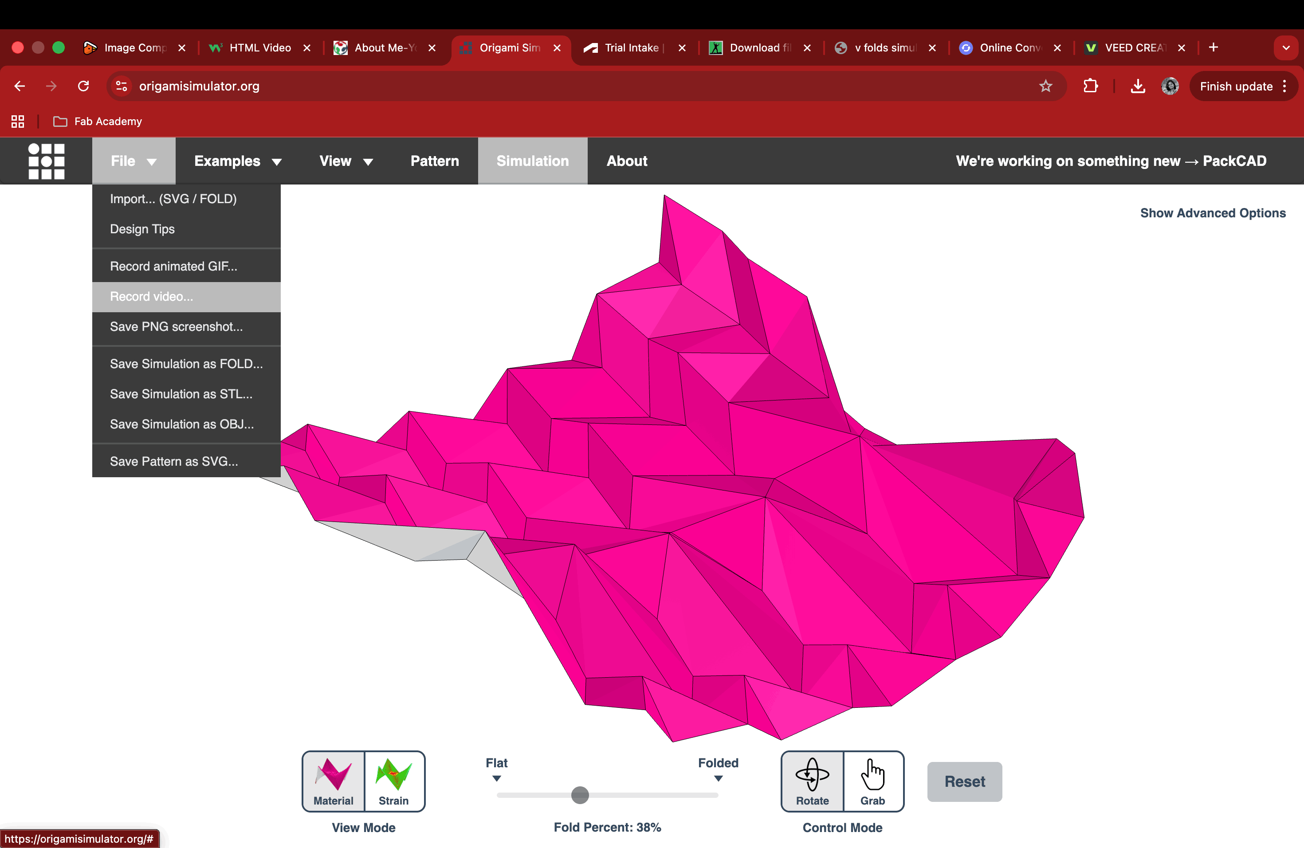
Task: Select the Strain view mode icon
Action: coord(394,781)
